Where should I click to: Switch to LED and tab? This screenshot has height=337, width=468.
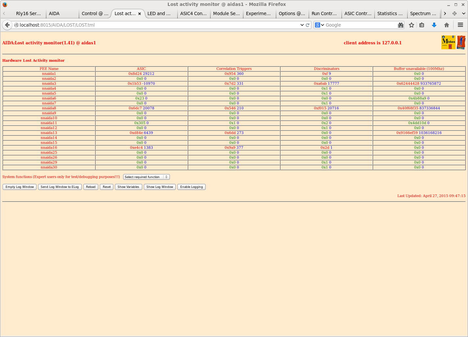pos(161,13)
